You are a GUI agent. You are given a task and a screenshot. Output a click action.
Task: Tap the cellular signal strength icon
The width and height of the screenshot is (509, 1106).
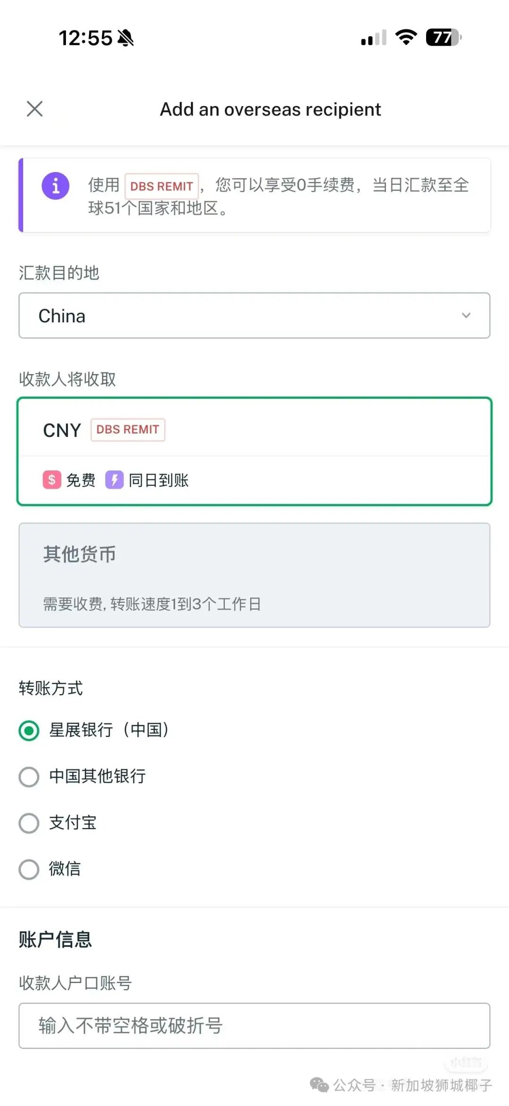coord(373,38)
